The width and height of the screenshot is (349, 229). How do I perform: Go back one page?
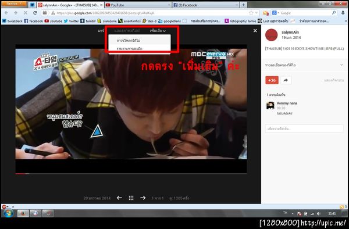click(x=6, y=13)
